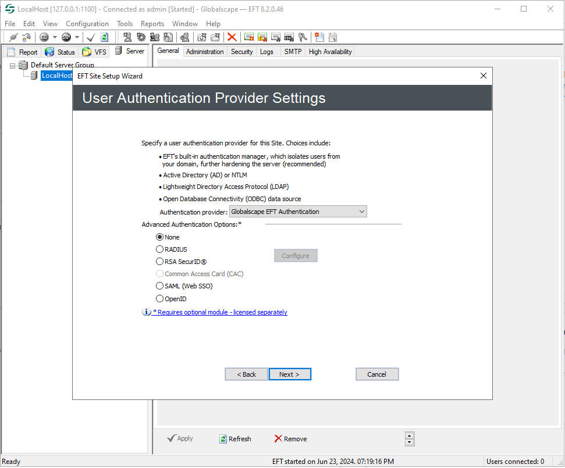Viewport: 565px width, 468px height.
Task: Click the checkmark apply icon in toolbar
Action: coord(91,37)
